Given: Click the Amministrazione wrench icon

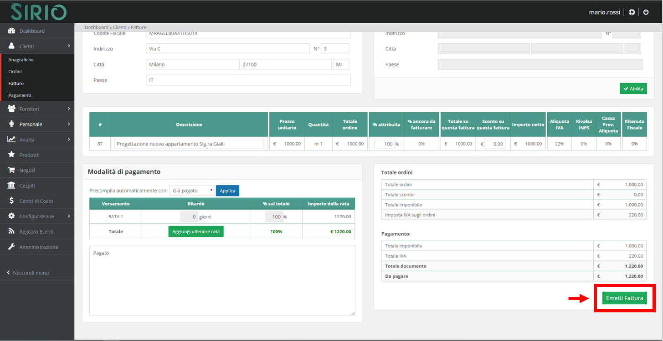Looking at the screenshot, I should [12, 247].
